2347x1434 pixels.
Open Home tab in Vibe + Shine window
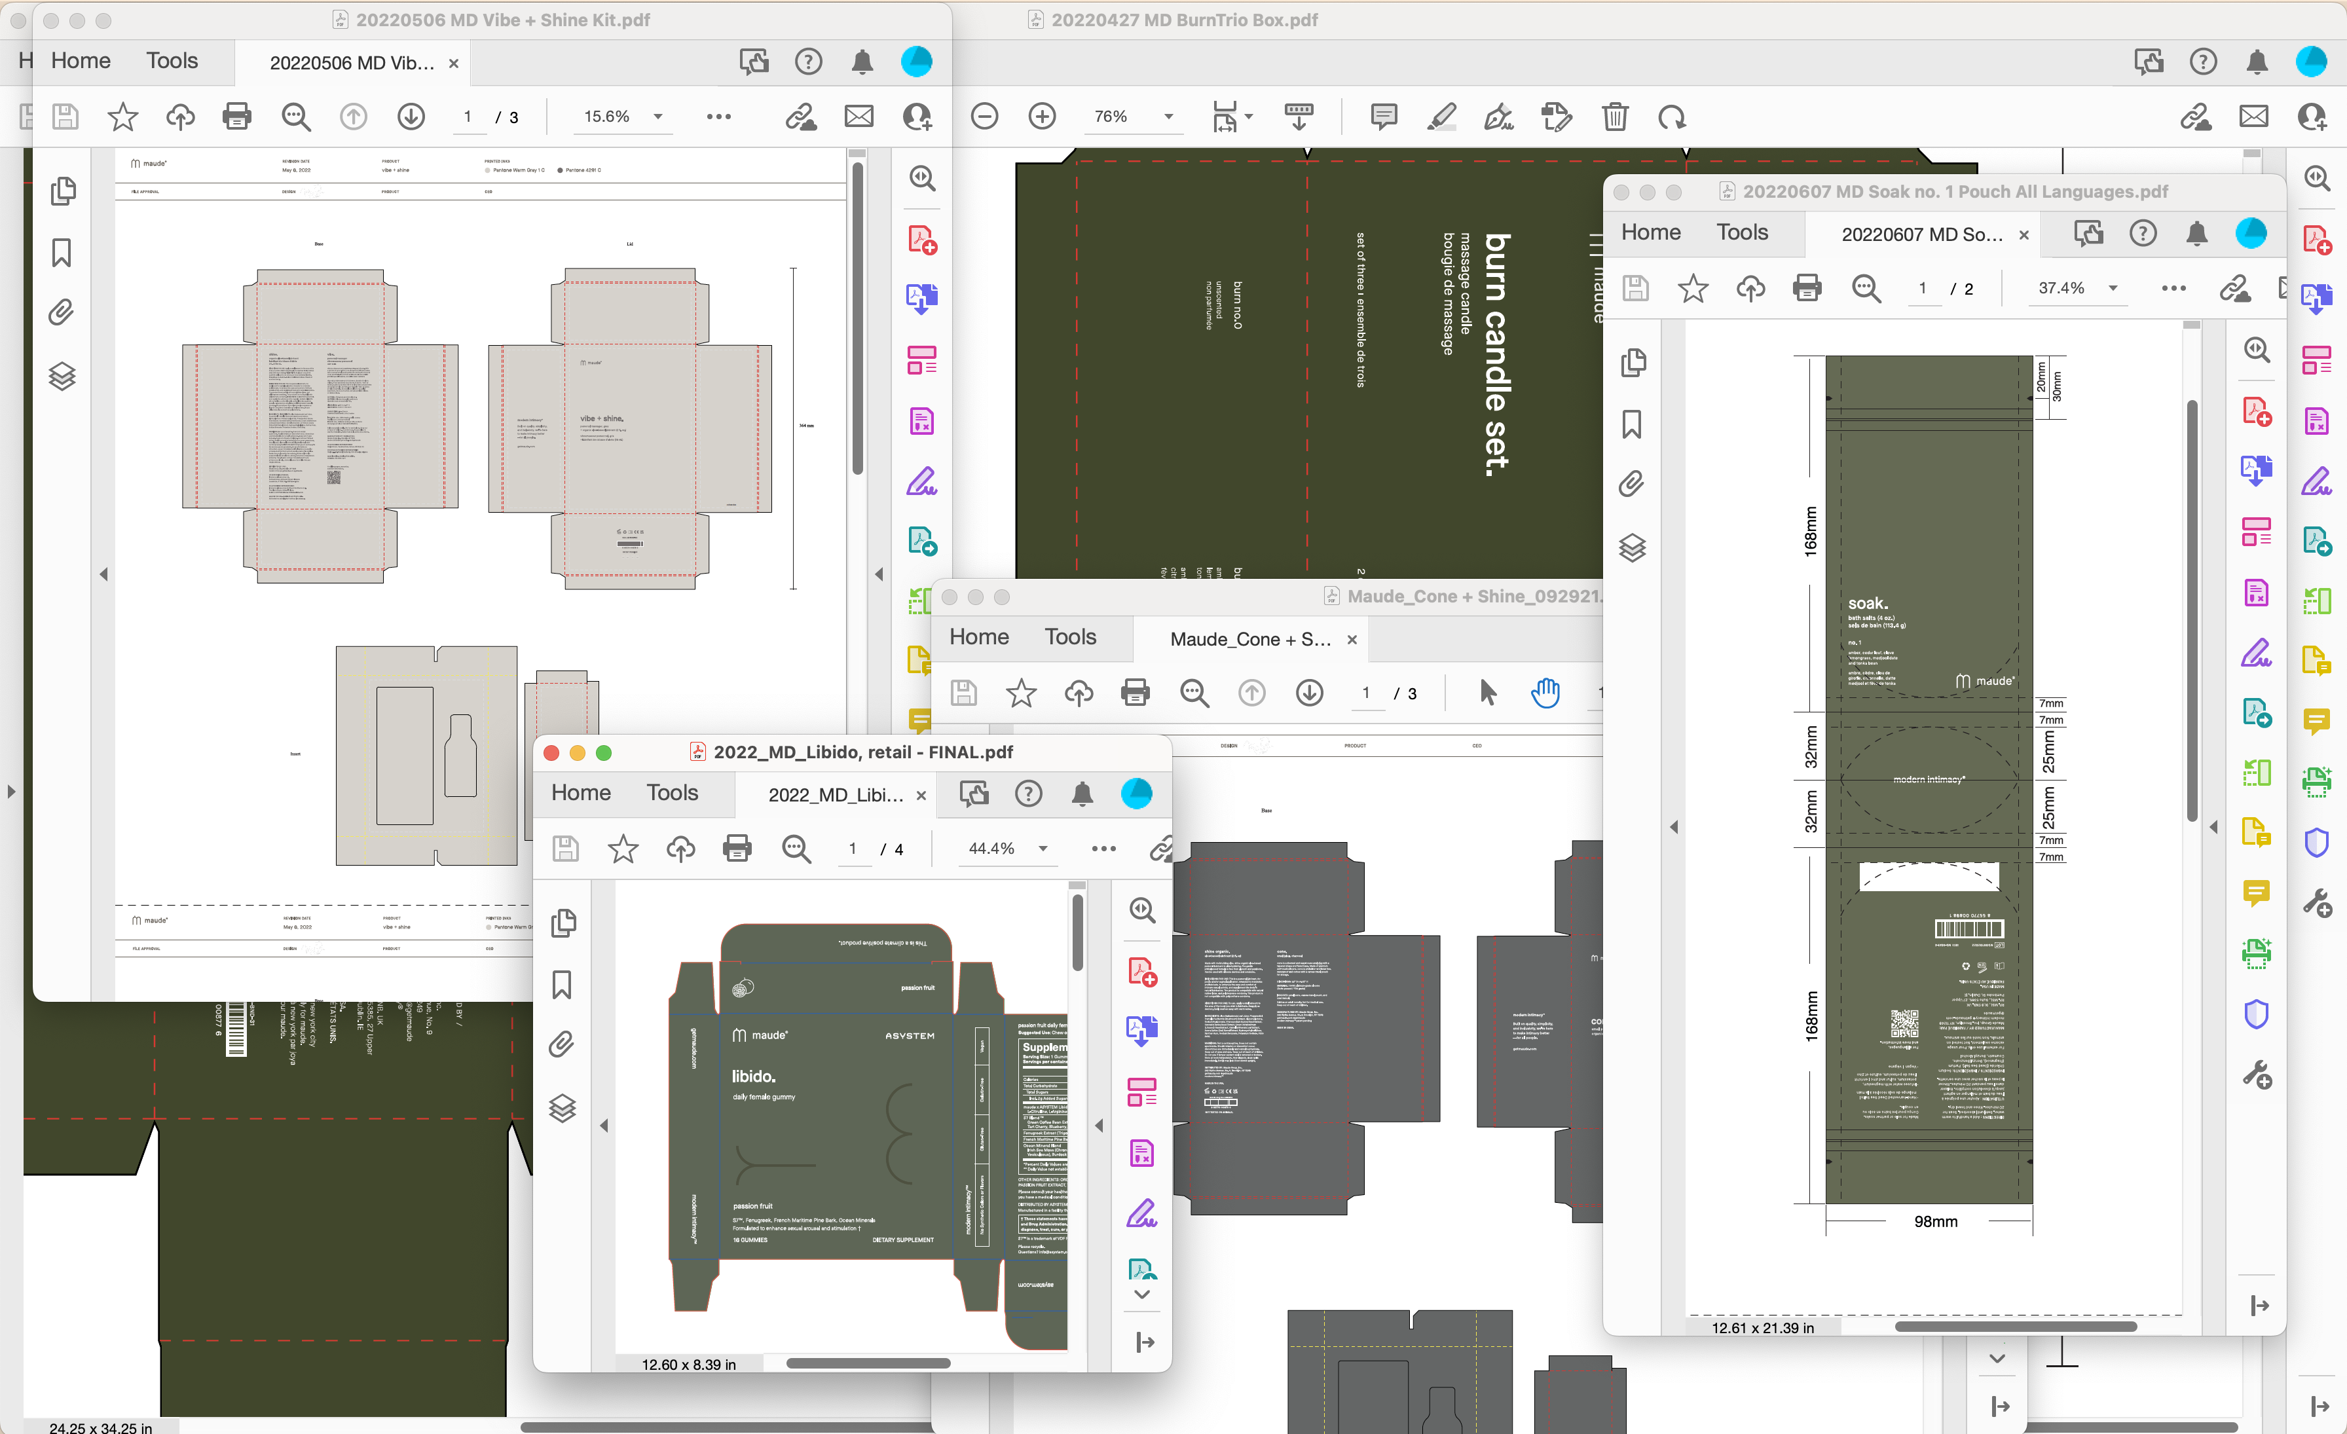(81, 61)
